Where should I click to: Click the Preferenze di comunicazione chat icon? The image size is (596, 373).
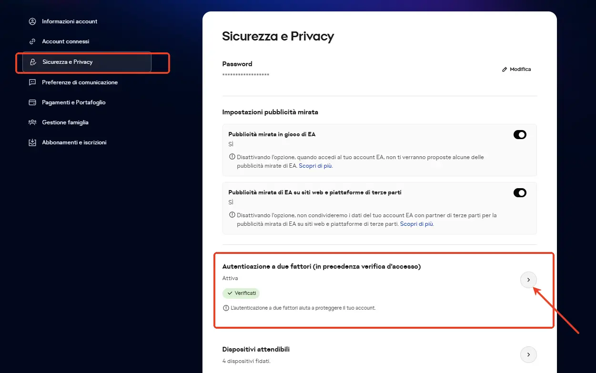coord(32,82)
